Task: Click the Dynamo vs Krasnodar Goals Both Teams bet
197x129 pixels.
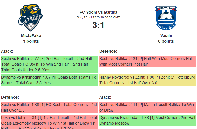Action: (49, 80)
